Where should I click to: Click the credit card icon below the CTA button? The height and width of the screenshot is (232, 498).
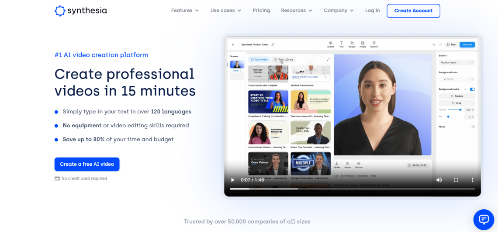(x=57, y=178)
